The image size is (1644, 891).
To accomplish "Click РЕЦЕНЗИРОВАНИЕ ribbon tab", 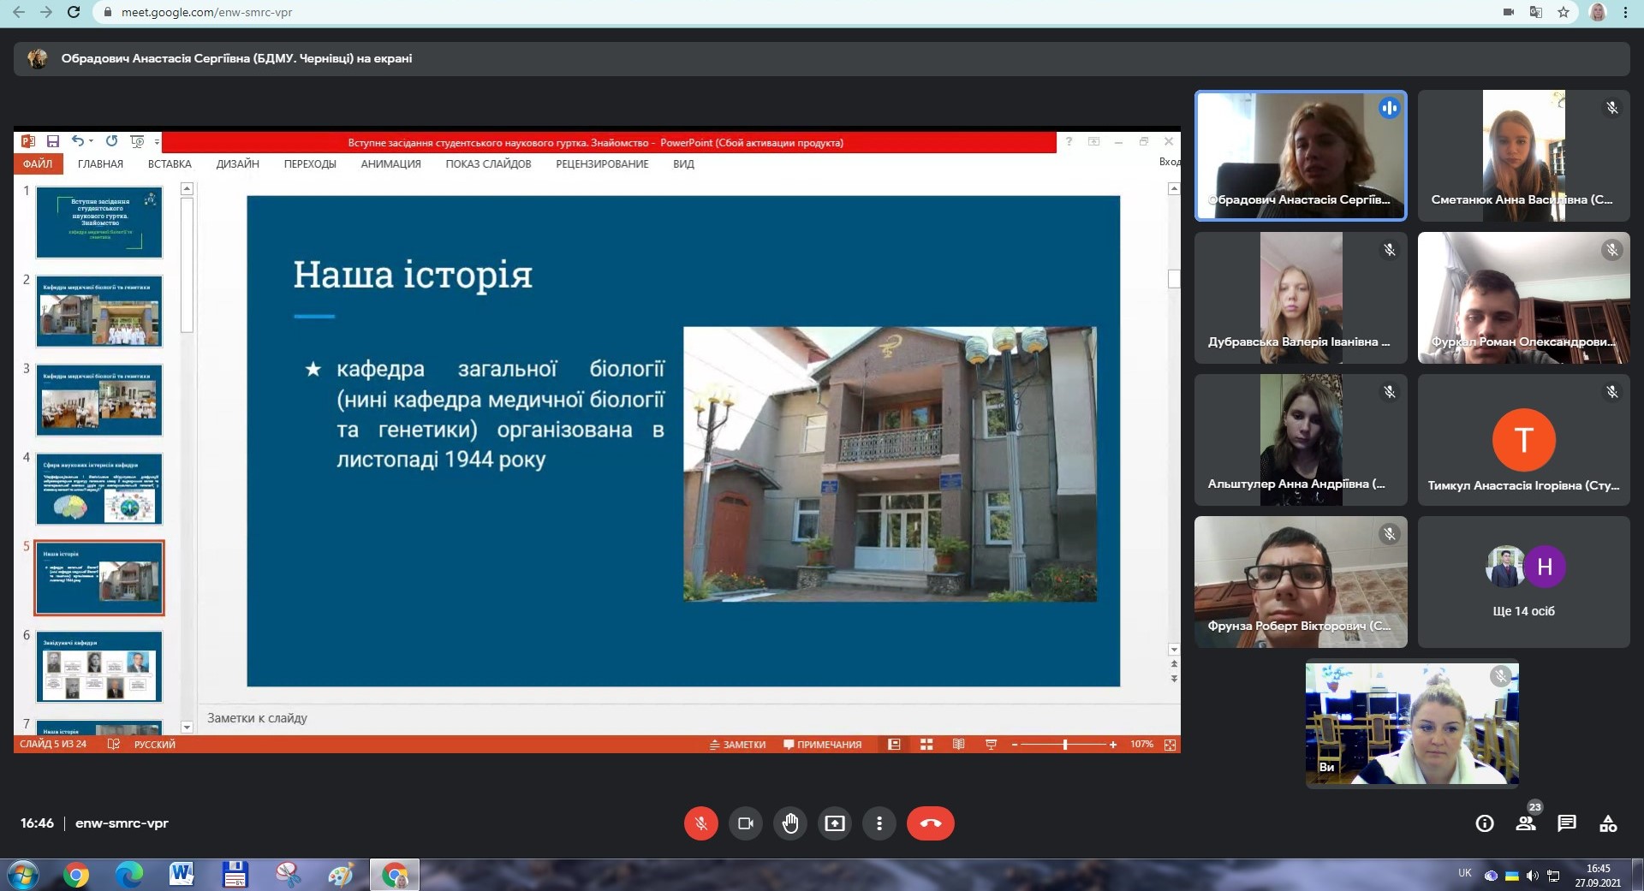I will 602,163.
